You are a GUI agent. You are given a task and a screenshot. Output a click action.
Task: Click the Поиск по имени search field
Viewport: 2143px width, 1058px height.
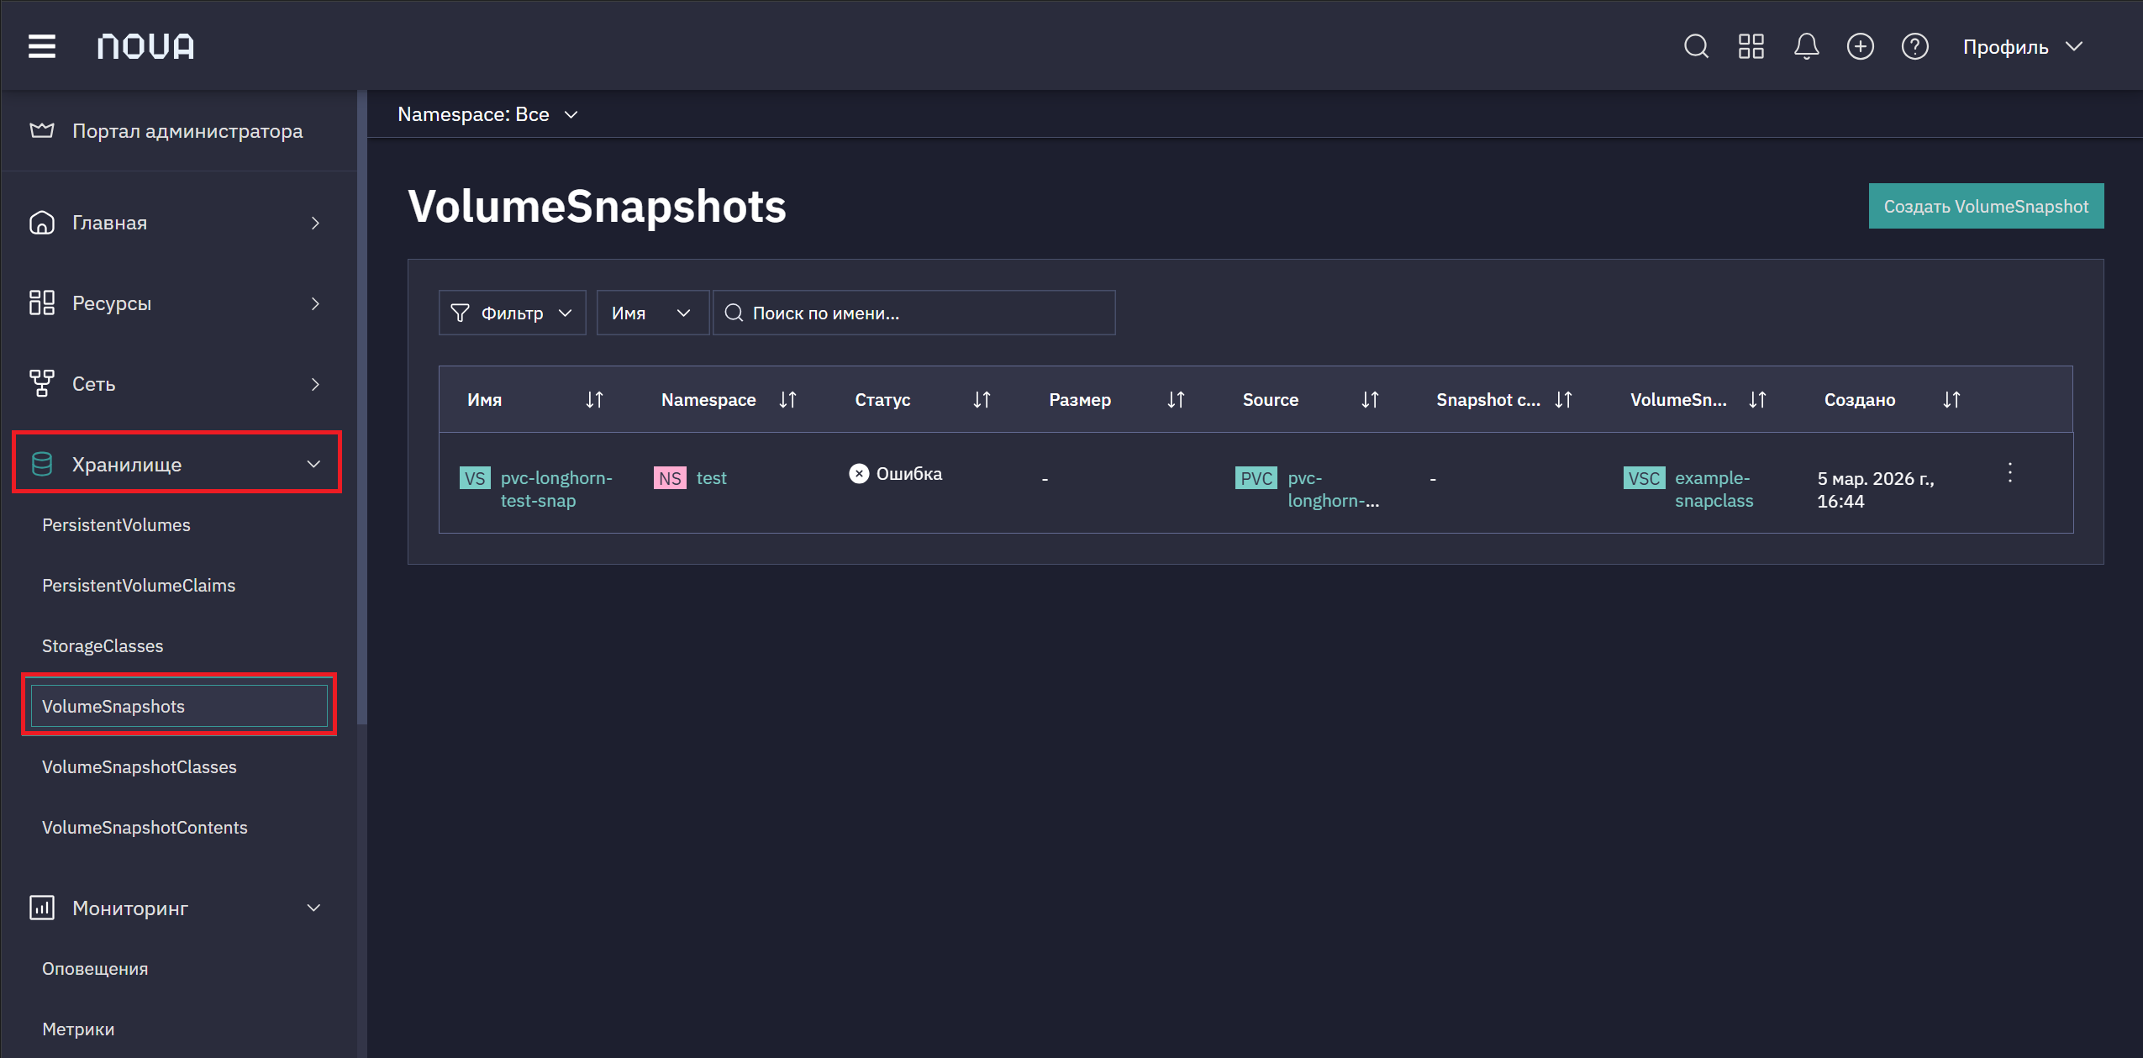pos(914,313)
